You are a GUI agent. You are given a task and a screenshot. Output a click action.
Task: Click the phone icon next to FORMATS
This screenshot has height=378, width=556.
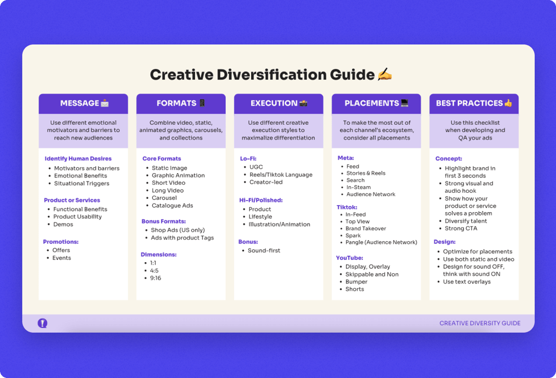coord(202,103)
